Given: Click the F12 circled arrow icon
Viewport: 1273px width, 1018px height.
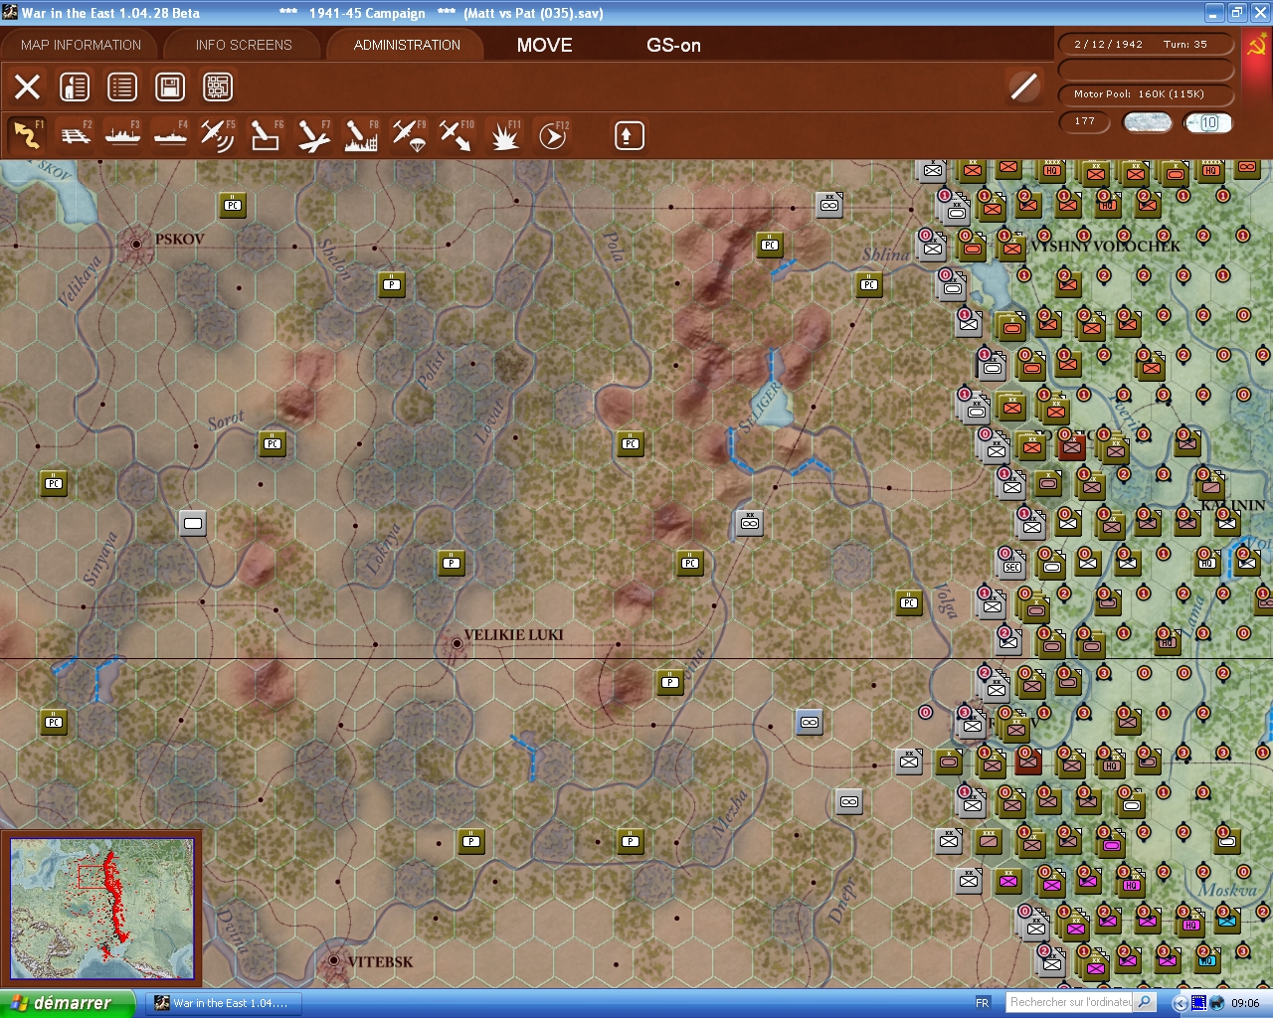Looking at the screenshot, I should (x=552, y=135).
